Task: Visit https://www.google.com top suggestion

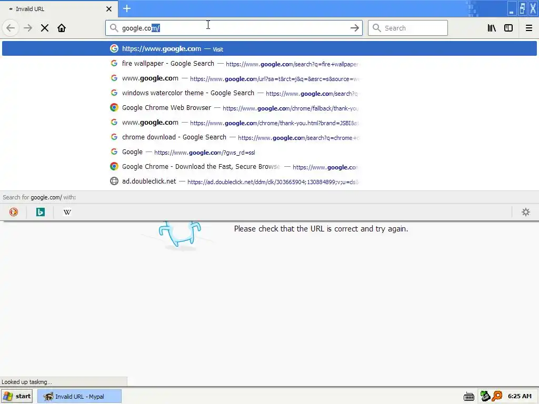Action: click(x=269, y=49)
